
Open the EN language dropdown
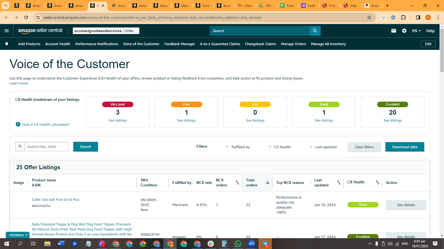pos(417,31)
